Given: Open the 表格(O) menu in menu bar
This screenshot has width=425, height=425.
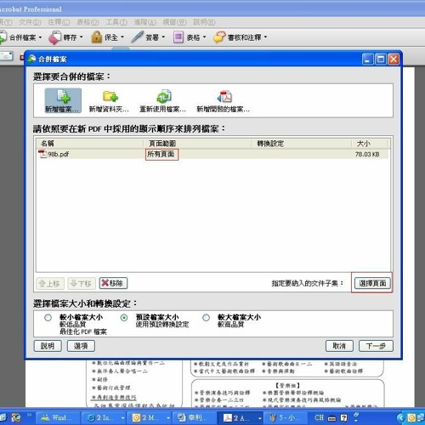Looking at the screenshot, I should [x=88, y=22].
